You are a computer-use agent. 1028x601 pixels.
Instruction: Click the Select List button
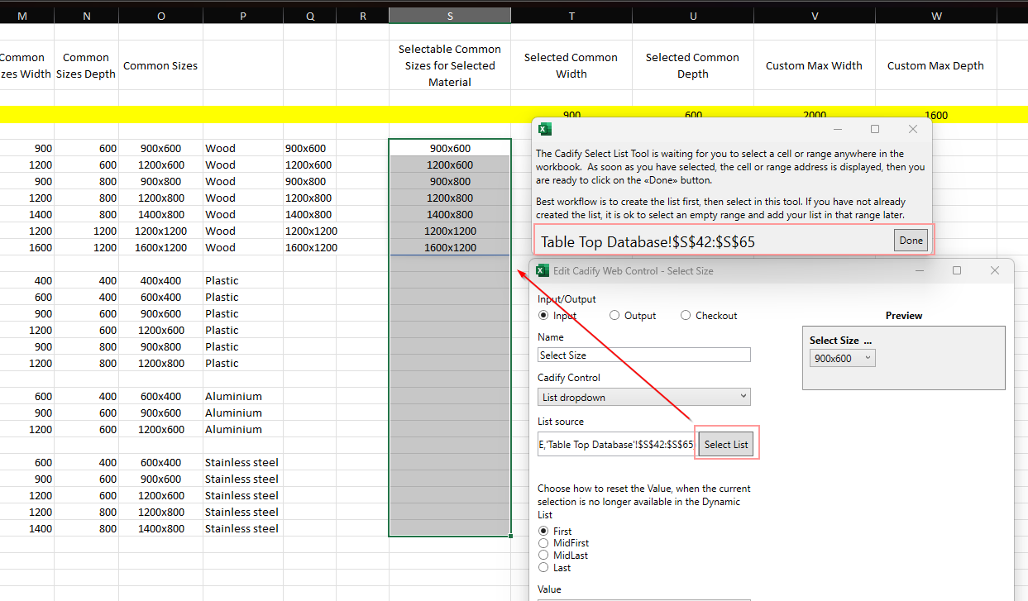click(726, 444)
